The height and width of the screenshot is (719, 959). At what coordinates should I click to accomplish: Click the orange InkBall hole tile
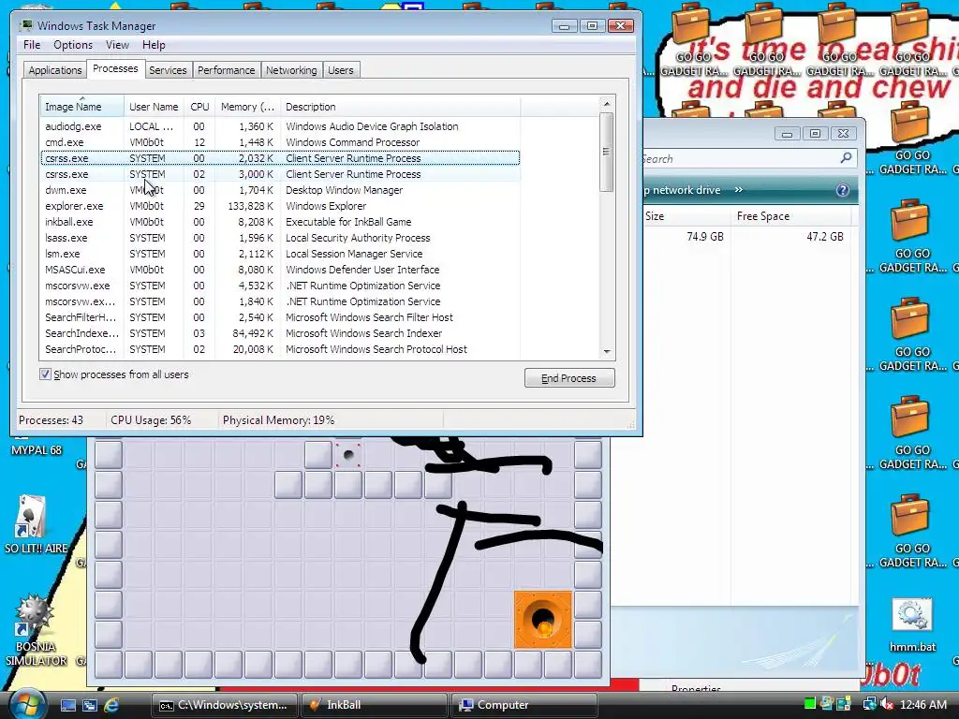coord(542,620)
